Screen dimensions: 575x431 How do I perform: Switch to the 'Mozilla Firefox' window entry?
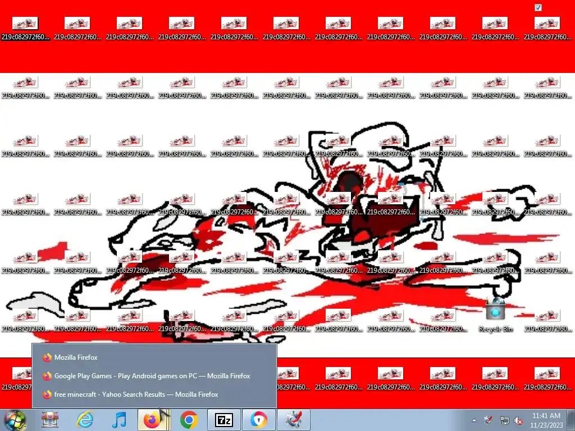tap(154, 357)
